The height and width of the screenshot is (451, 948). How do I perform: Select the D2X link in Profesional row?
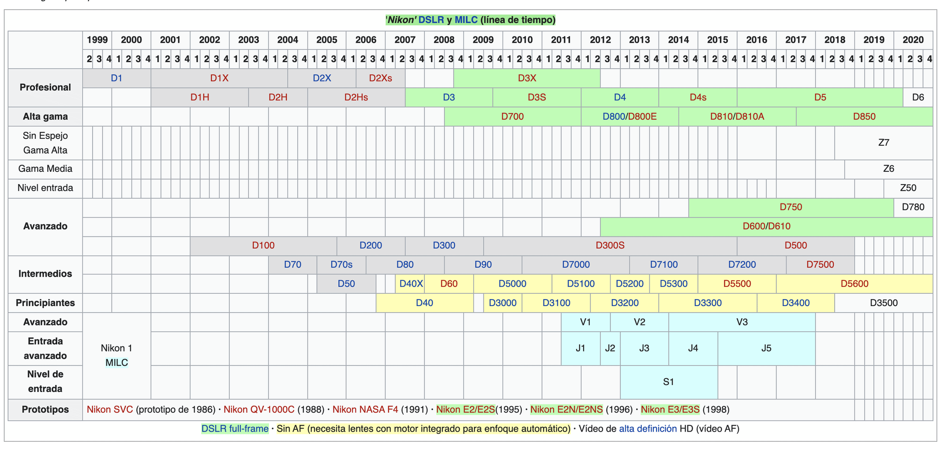tap(322, 78)
